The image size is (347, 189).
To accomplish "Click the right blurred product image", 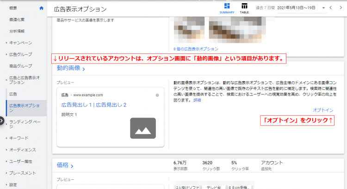I will (x=237, y=30).
